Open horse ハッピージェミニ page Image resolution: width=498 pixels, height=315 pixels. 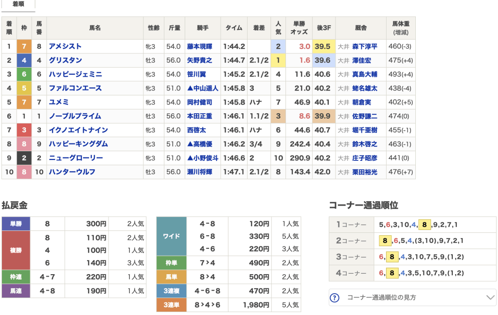pos(75,74)
